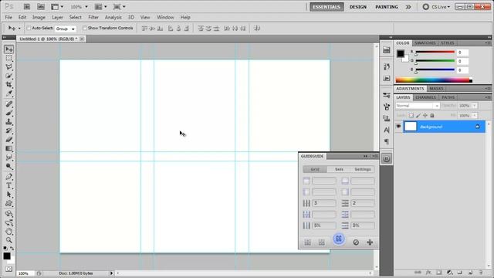Select the Path Selection tool
Image resolution: width=494 pixels, height=278 pixels.
(x=8, y=195)
